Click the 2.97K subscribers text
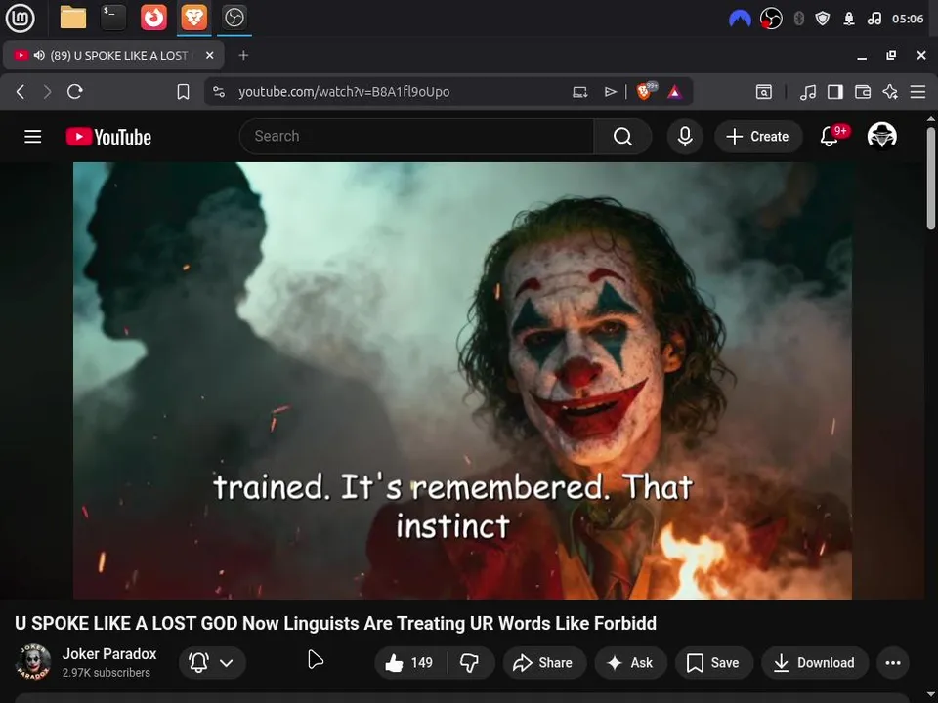The width and height of the screenshot is (938, 703). [x=107, y=673]
